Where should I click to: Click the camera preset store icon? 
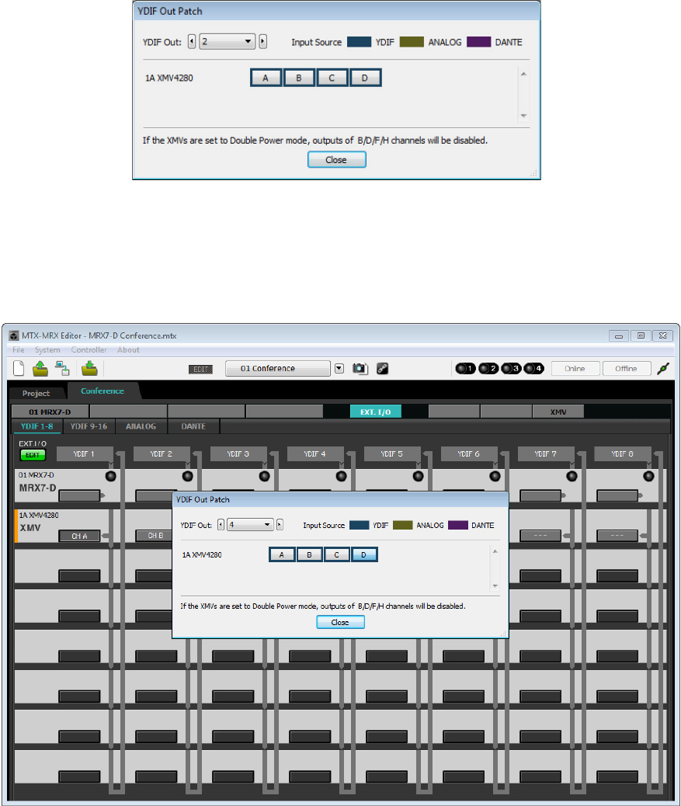[360, 368]
